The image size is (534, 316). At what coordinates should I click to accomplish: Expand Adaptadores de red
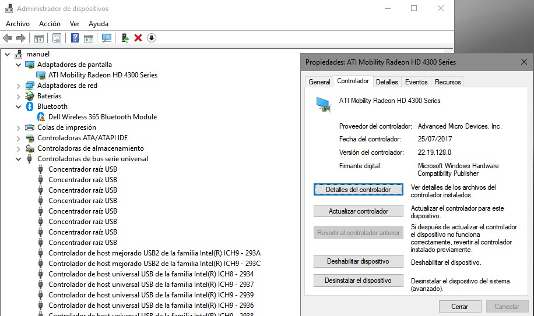[19, 86]
